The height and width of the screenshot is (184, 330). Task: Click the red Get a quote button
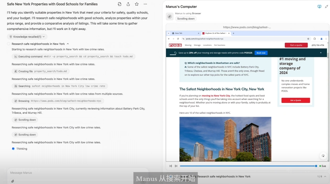[x=296, y=45]
